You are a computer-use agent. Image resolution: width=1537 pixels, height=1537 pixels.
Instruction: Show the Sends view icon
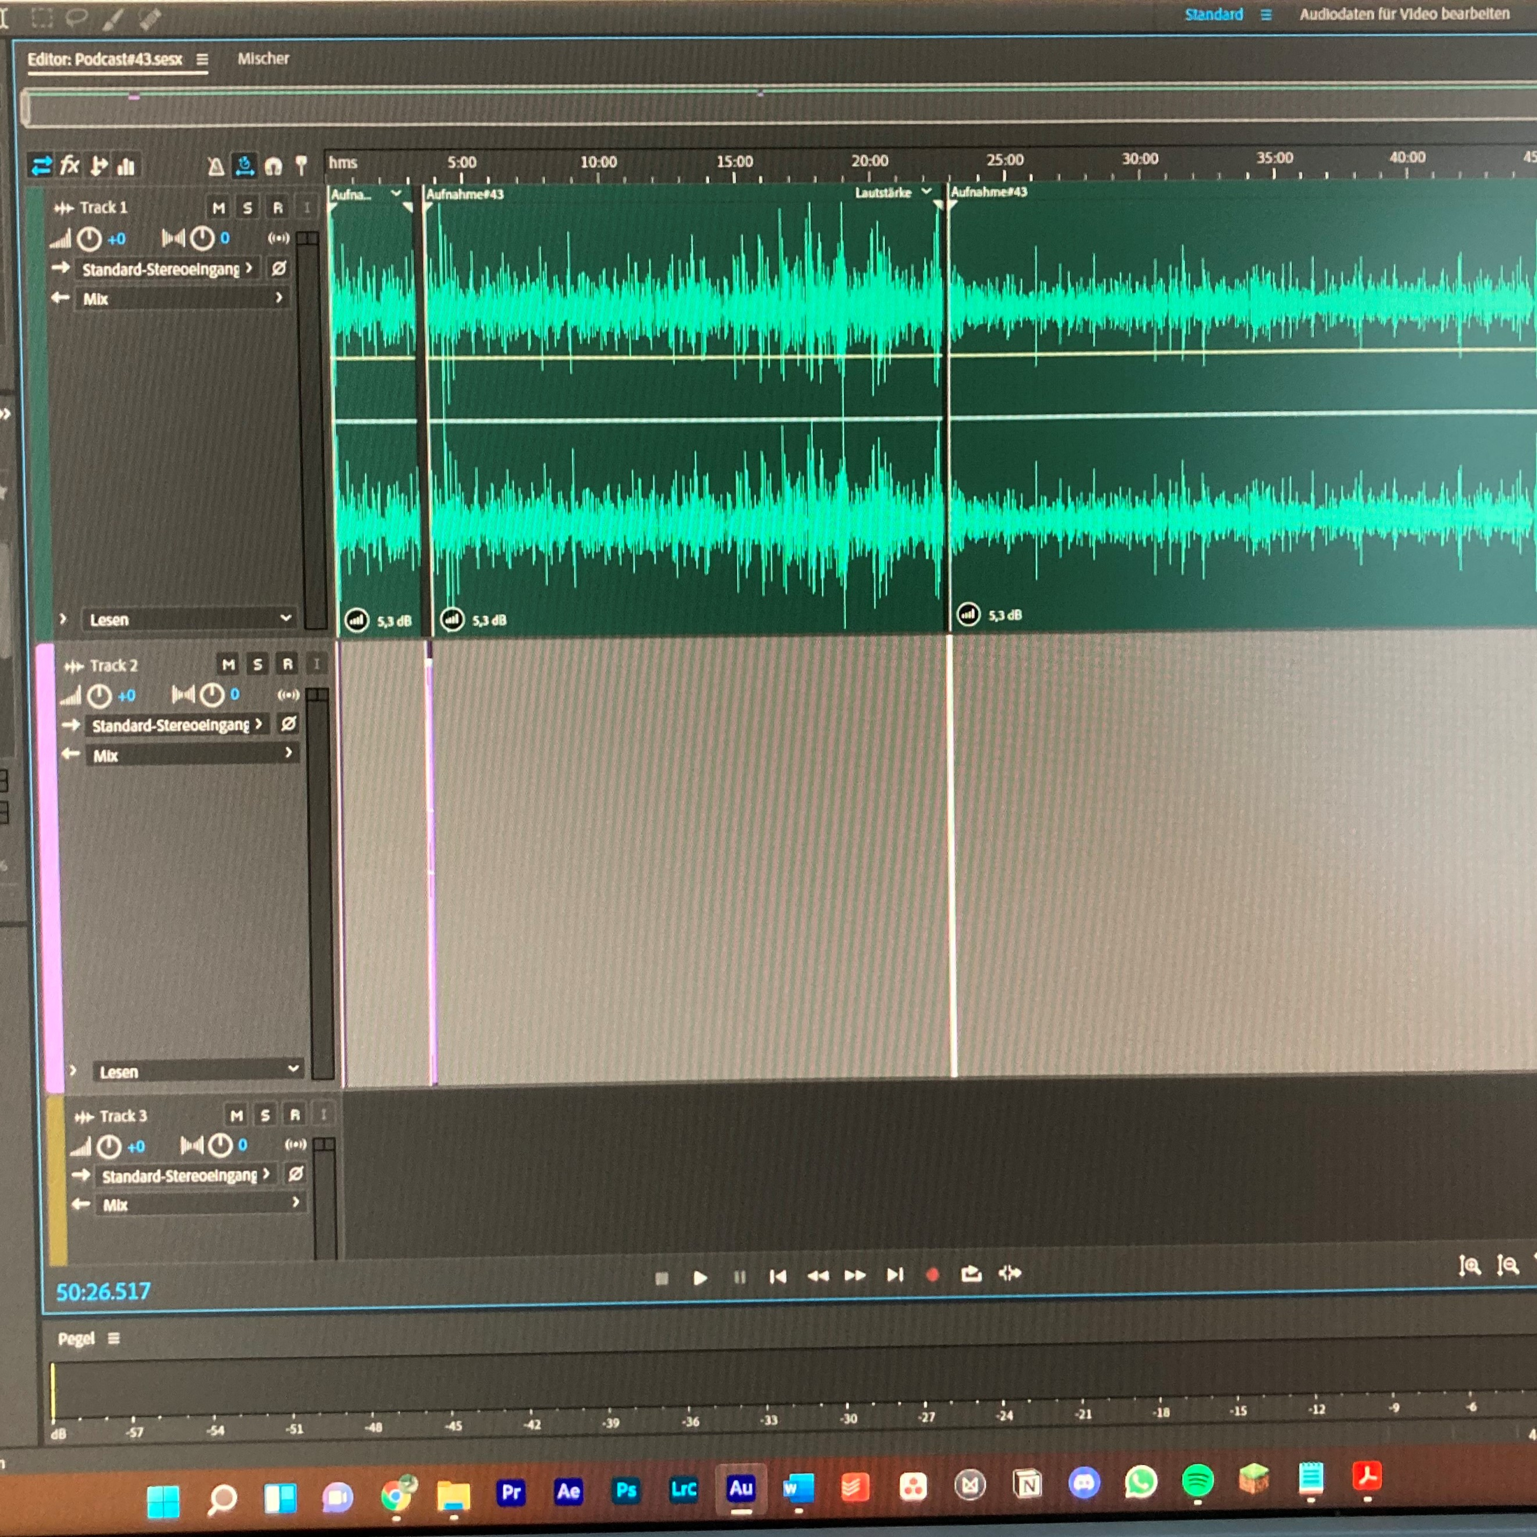99,165
